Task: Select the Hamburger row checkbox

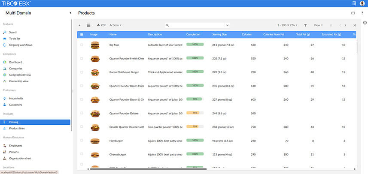Action: point(82,140)
